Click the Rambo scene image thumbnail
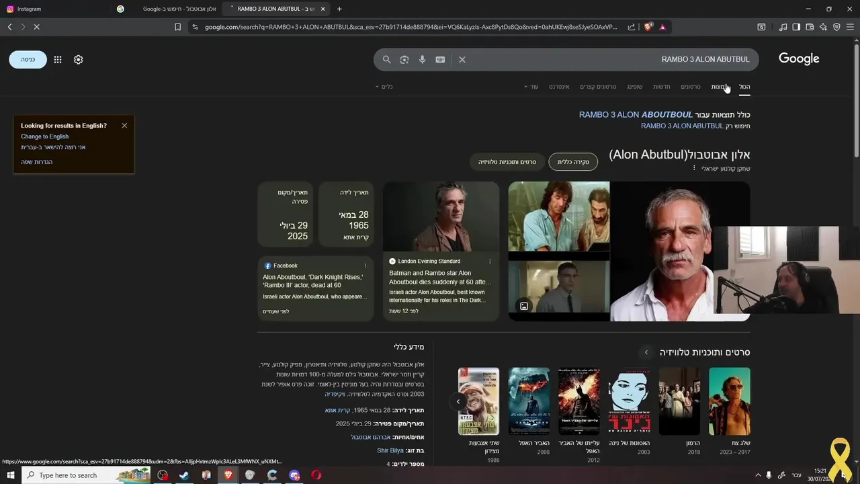This screenshot has height=484, width=860. pyautogui.click(x=559, y=216)
